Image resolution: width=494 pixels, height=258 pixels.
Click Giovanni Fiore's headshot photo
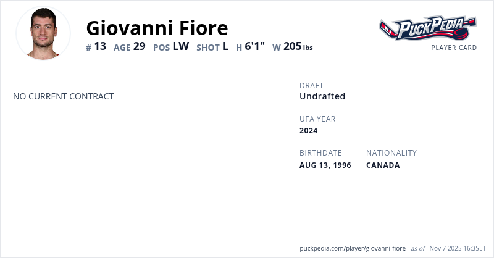(43, 33)
